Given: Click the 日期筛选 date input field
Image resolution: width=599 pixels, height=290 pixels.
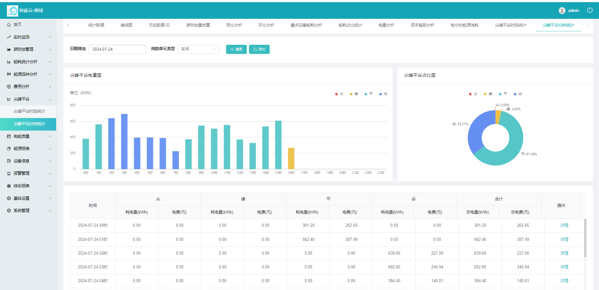Looking at the screenshot, I should pos(117,49).
